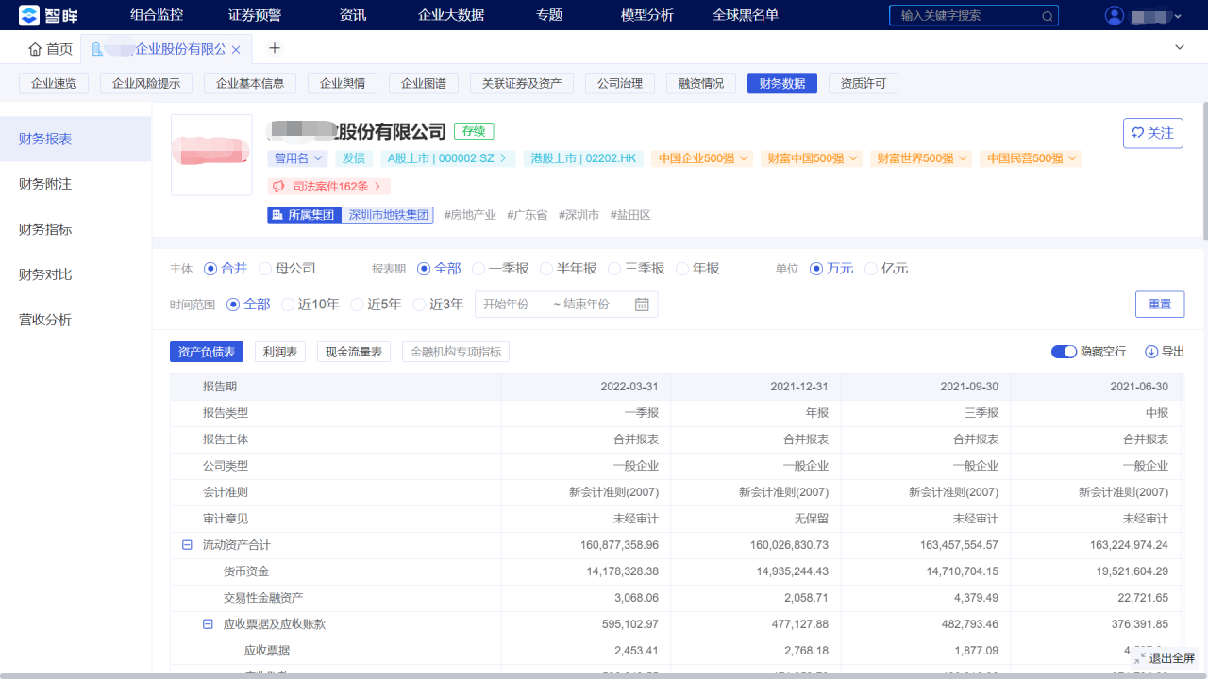Switch to 资产负债表 tab
Screen dimensions: 1208x679
coord(207,352)
